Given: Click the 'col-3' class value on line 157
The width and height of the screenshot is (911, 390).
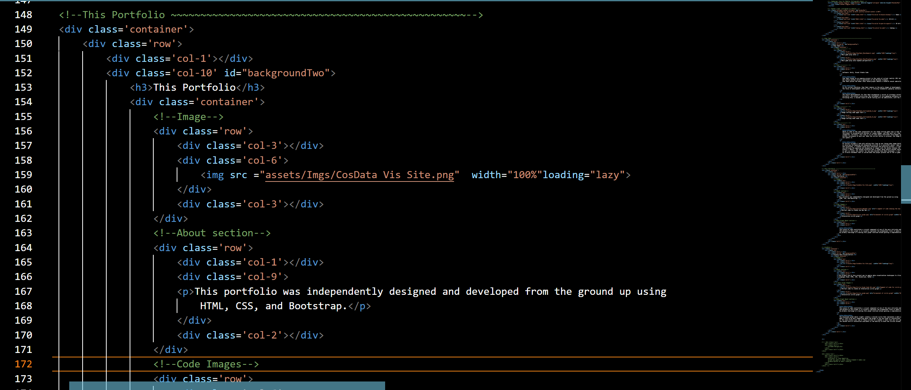Looking at the screenshot, I should coord(262,146).
